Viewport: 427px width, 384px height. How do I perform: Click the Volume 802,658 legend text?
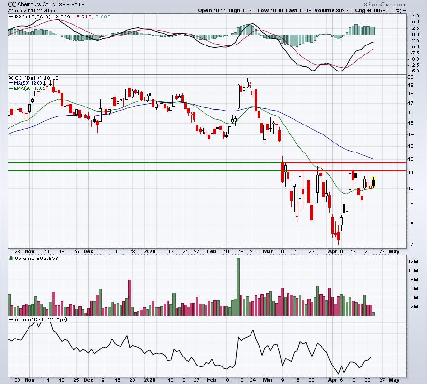(37, 258)
